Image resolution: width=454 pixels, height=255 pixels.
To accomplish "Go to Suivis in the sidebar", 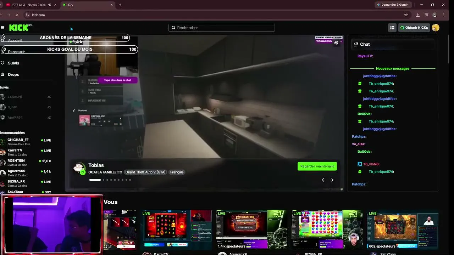I will coord(13,63).
